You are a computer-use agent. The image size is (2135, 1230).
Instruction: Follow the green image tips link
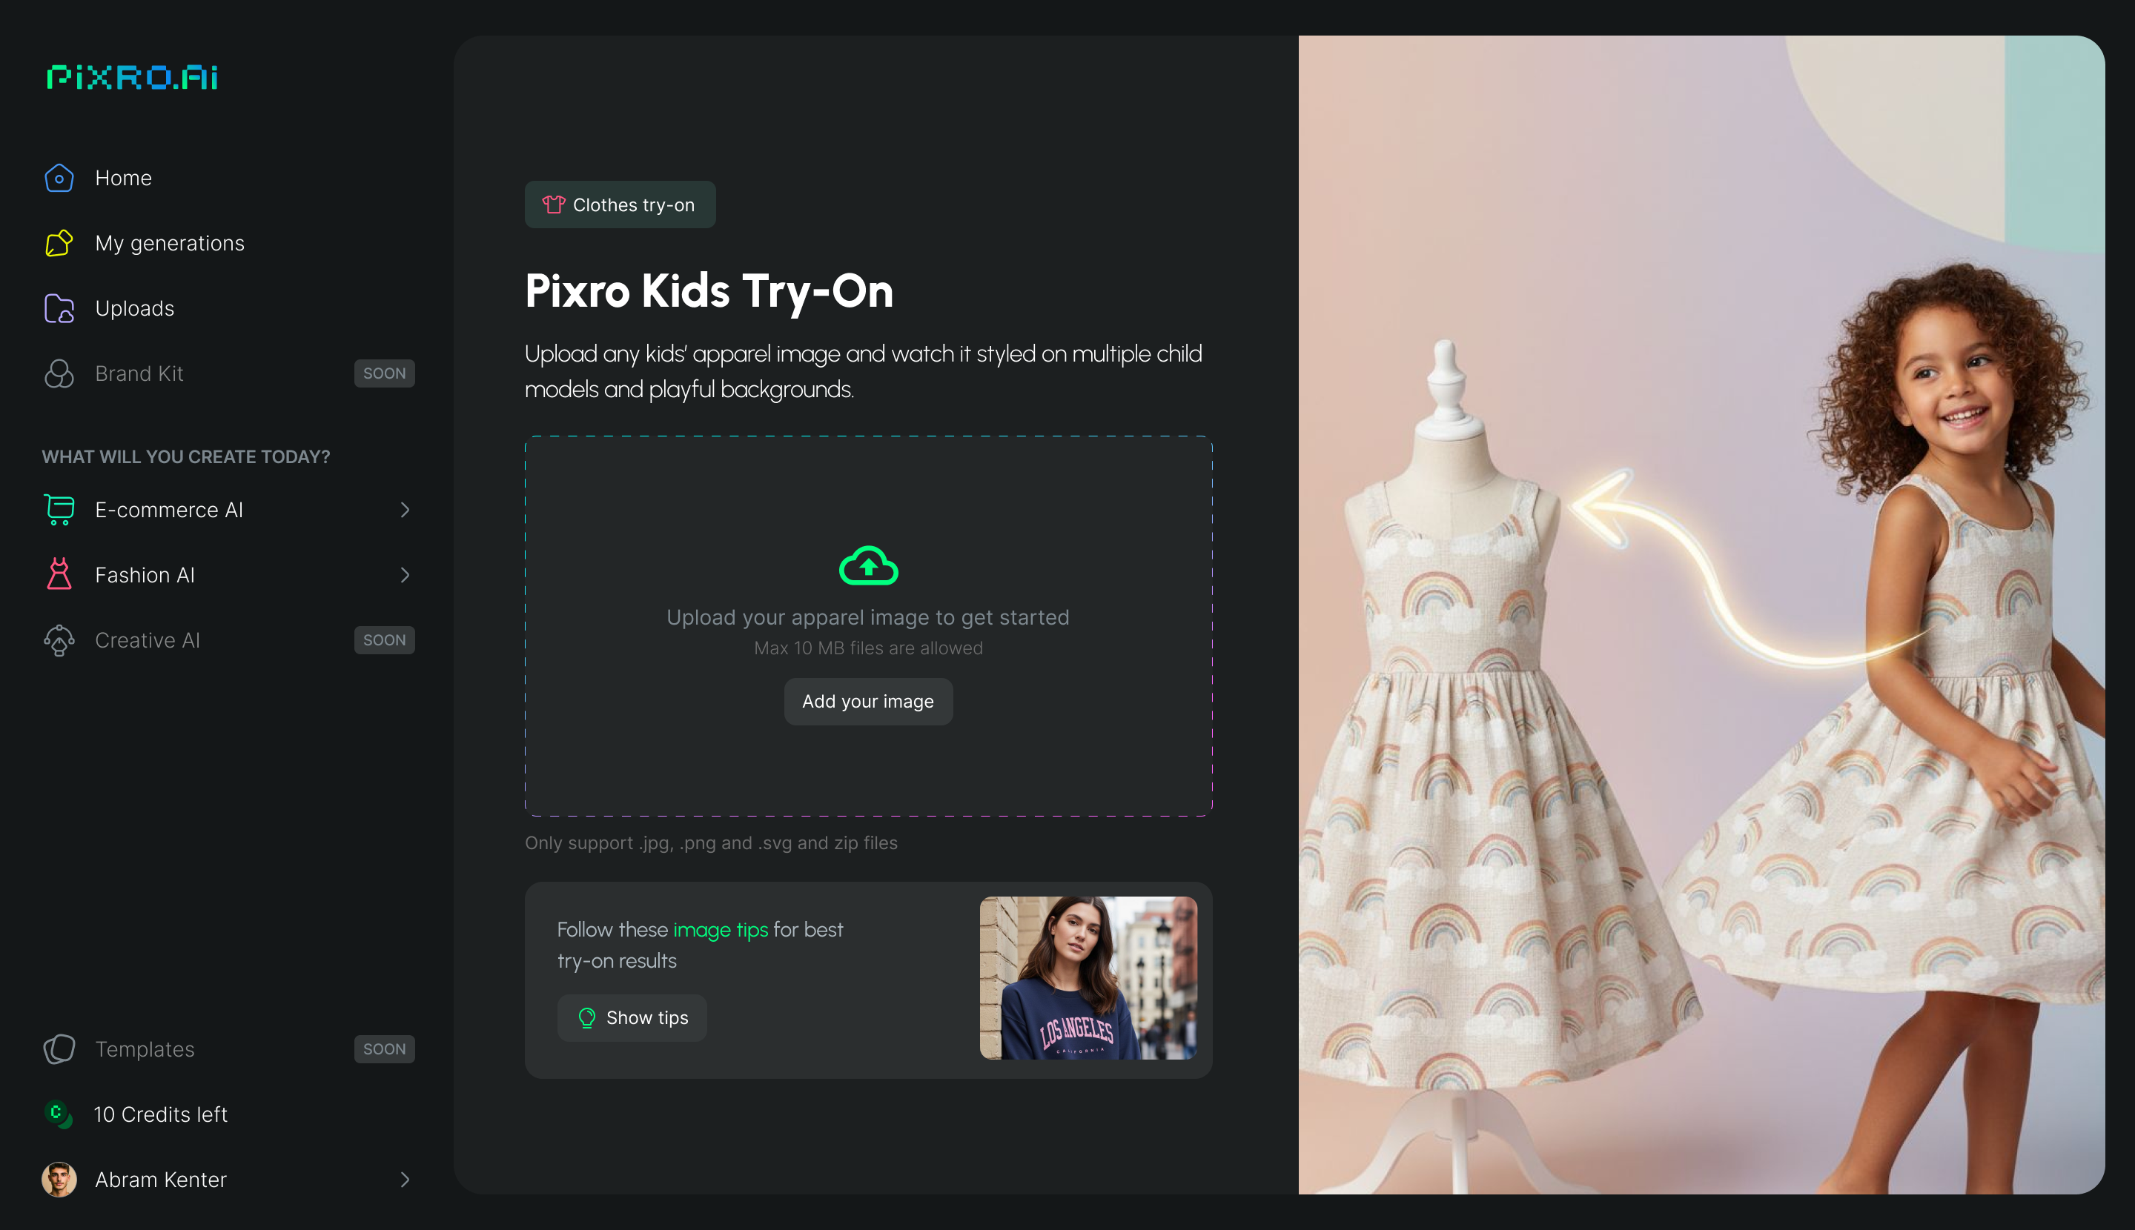[x=720, y=929]
